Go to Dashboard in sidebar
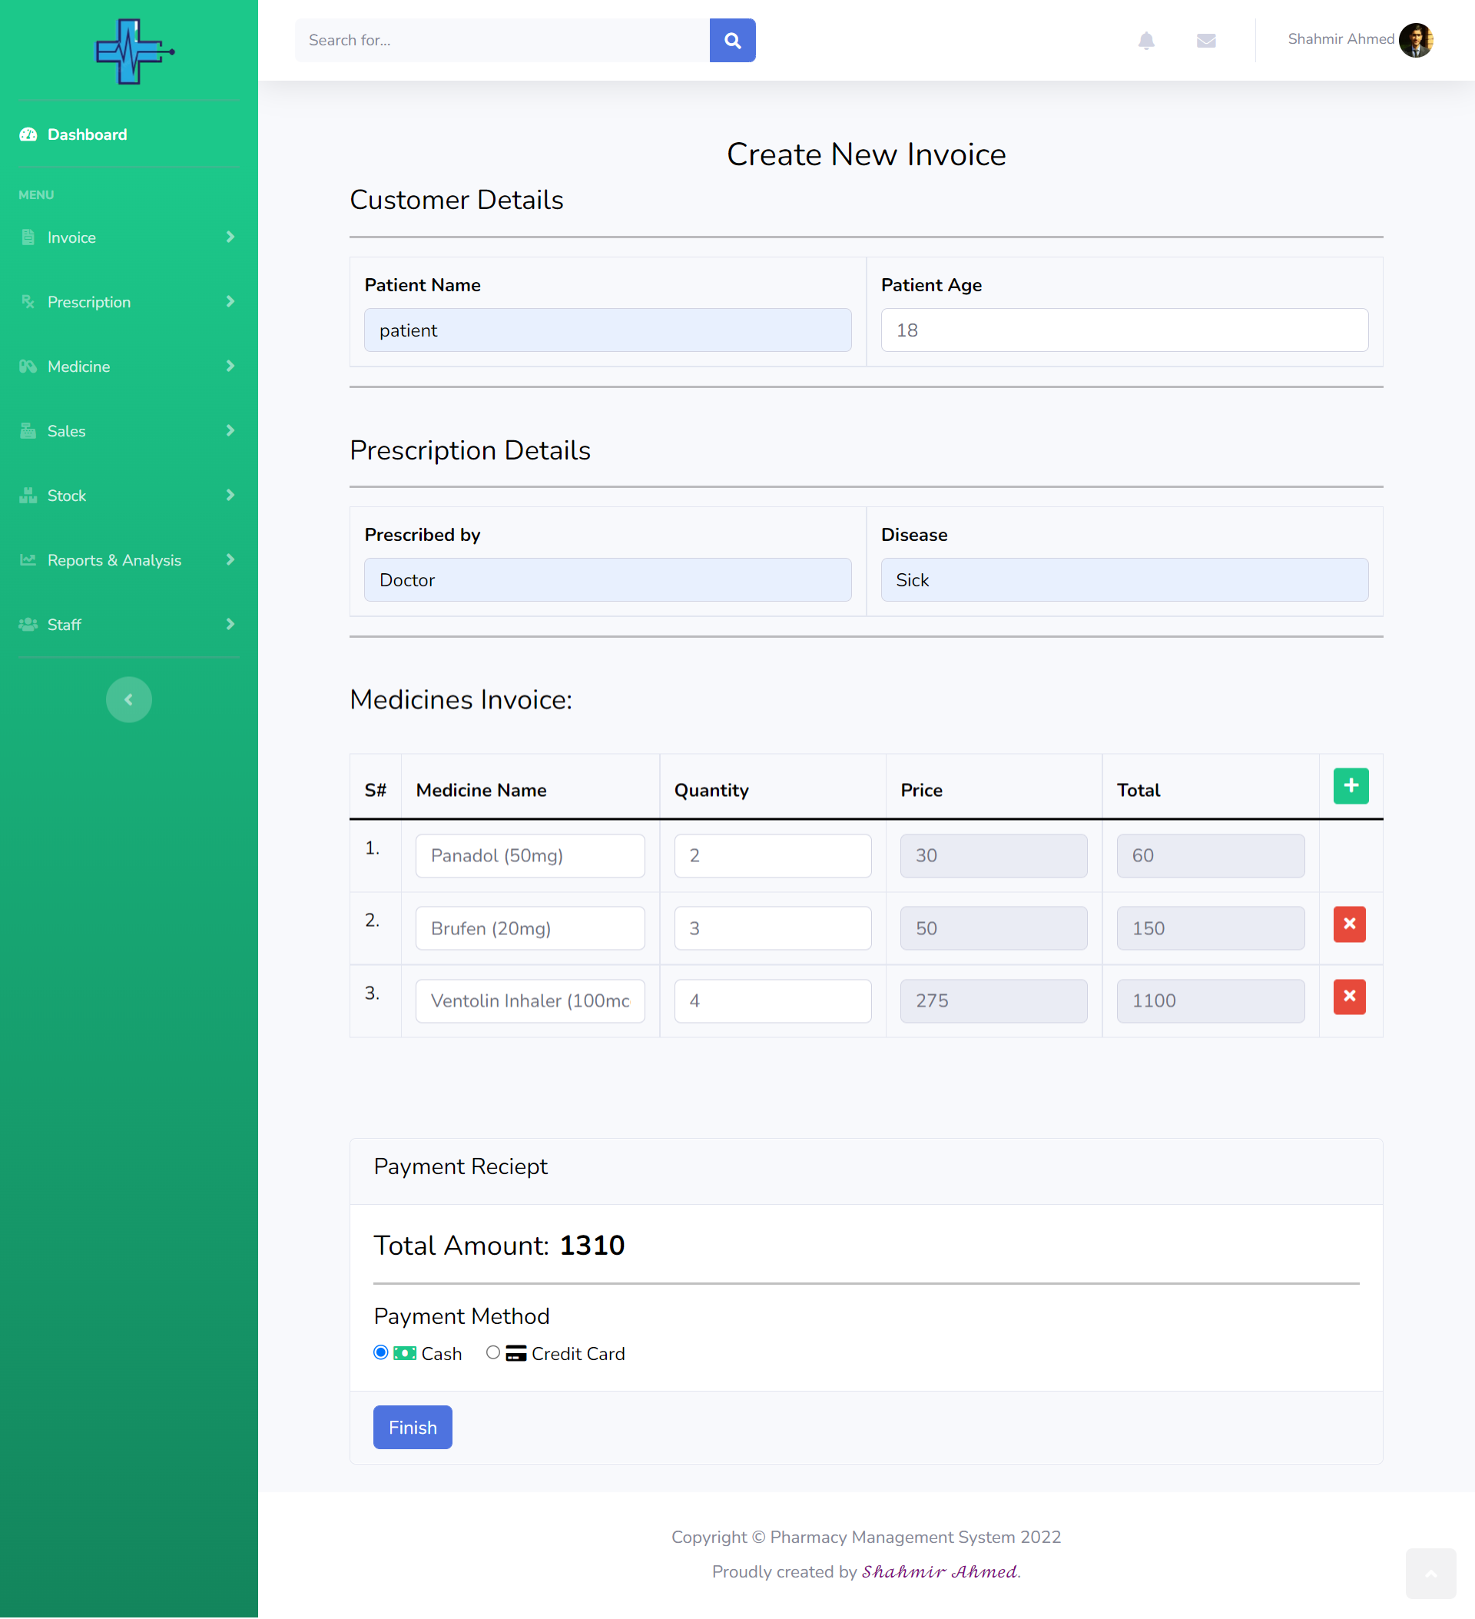Image resolution: width=1475 pixels, height=1619 pixels. tap(87, 135)
